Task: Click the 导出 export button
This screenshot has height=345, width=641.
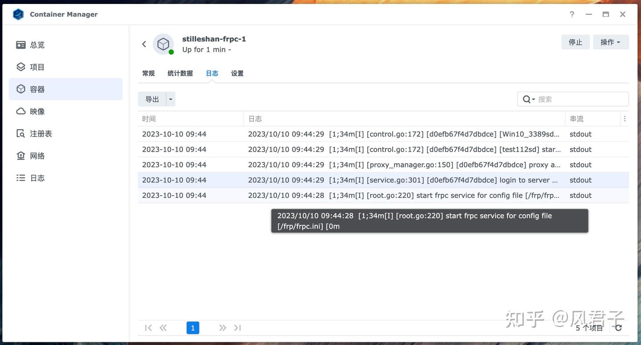Action: pyautogui.click(x=152, y=99)
